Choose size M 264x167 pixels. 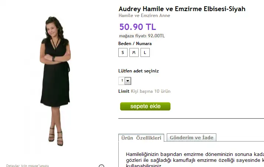pos(134,52)
